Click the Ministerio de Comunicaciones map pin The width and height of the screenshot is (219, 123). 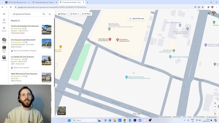(x=174, y=51)
